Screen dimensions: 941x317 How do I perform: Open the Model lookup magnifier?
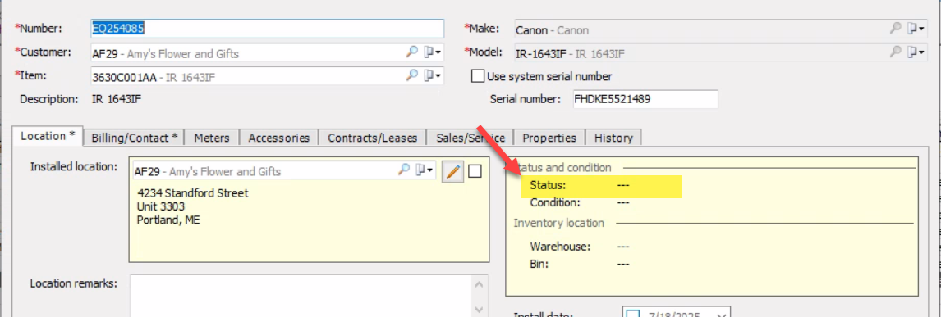[x=895, y=52]
